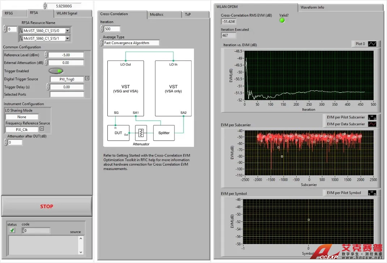This screenshot has width=387, height=263.
Task: Click the source box vertical scrollbar
Action: pos(81,245)
